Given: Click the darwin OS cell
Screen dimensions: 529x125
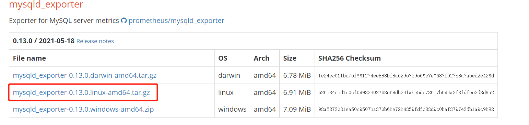Looking at the screenshot, I should point(229,75).
